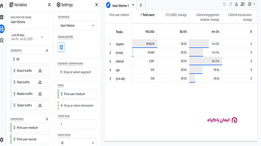
Task: Click the undo arrow icon
Action: [x=224, y=4]
